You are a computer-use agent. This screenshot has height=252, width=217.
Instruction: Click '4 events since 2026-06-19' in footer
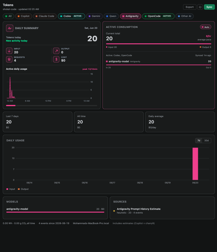point(54,223)
